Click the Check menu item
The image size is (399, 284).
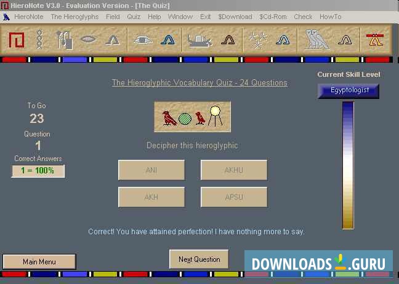click(303, 17)
